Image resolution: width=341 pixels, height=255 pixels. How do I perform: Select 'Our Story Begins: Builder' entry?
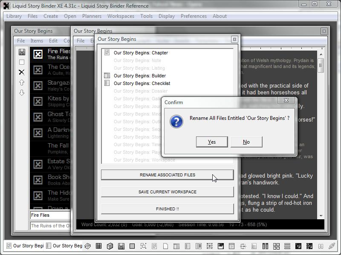click(139, 76)
